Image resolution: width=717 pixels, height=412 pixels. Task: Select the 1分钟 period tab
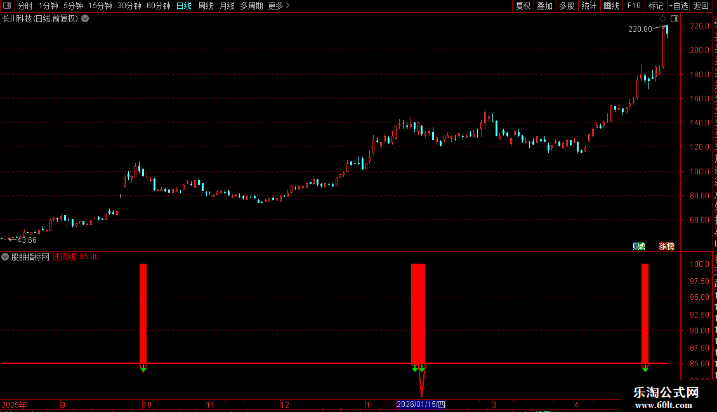point(48,6)
